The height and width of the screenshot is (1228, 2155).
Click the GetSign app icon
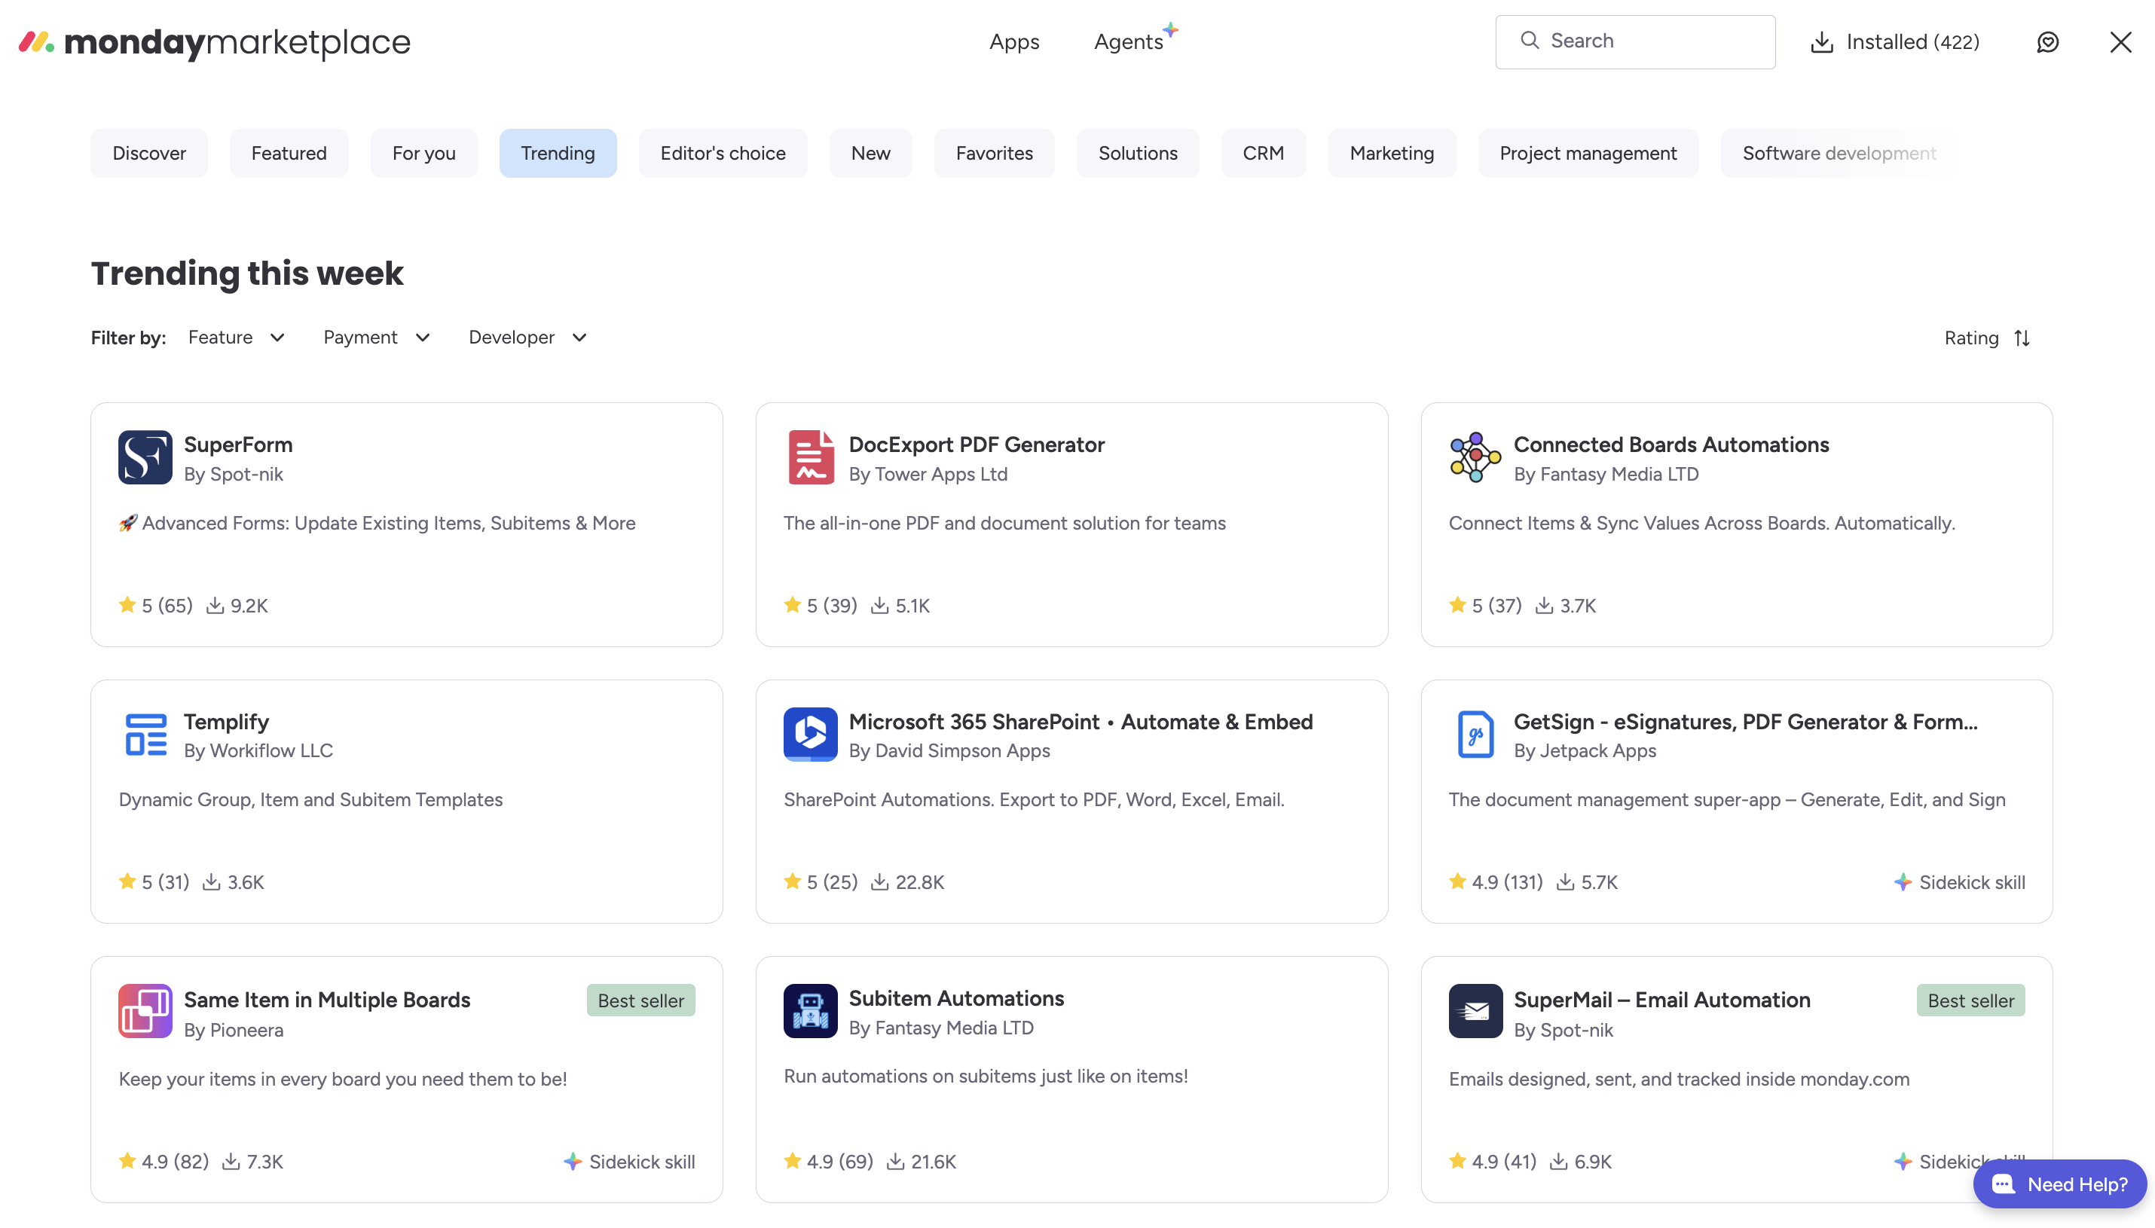pos(1475,734)
